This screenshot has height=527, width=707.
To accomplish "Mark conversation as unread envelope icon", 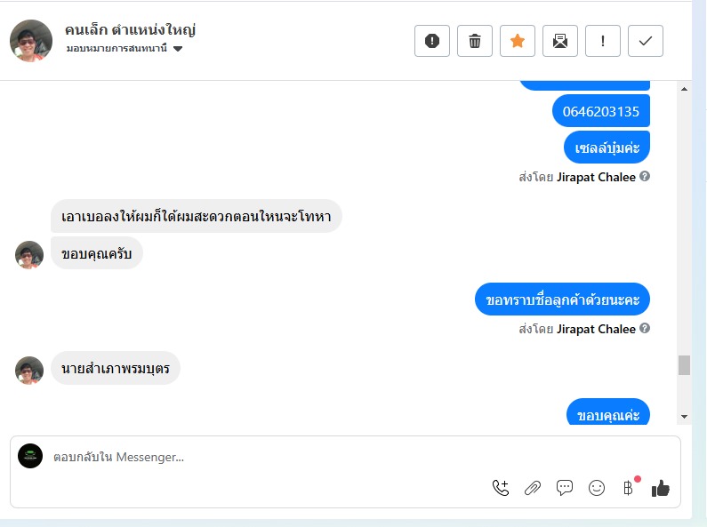I will (560, 41).
